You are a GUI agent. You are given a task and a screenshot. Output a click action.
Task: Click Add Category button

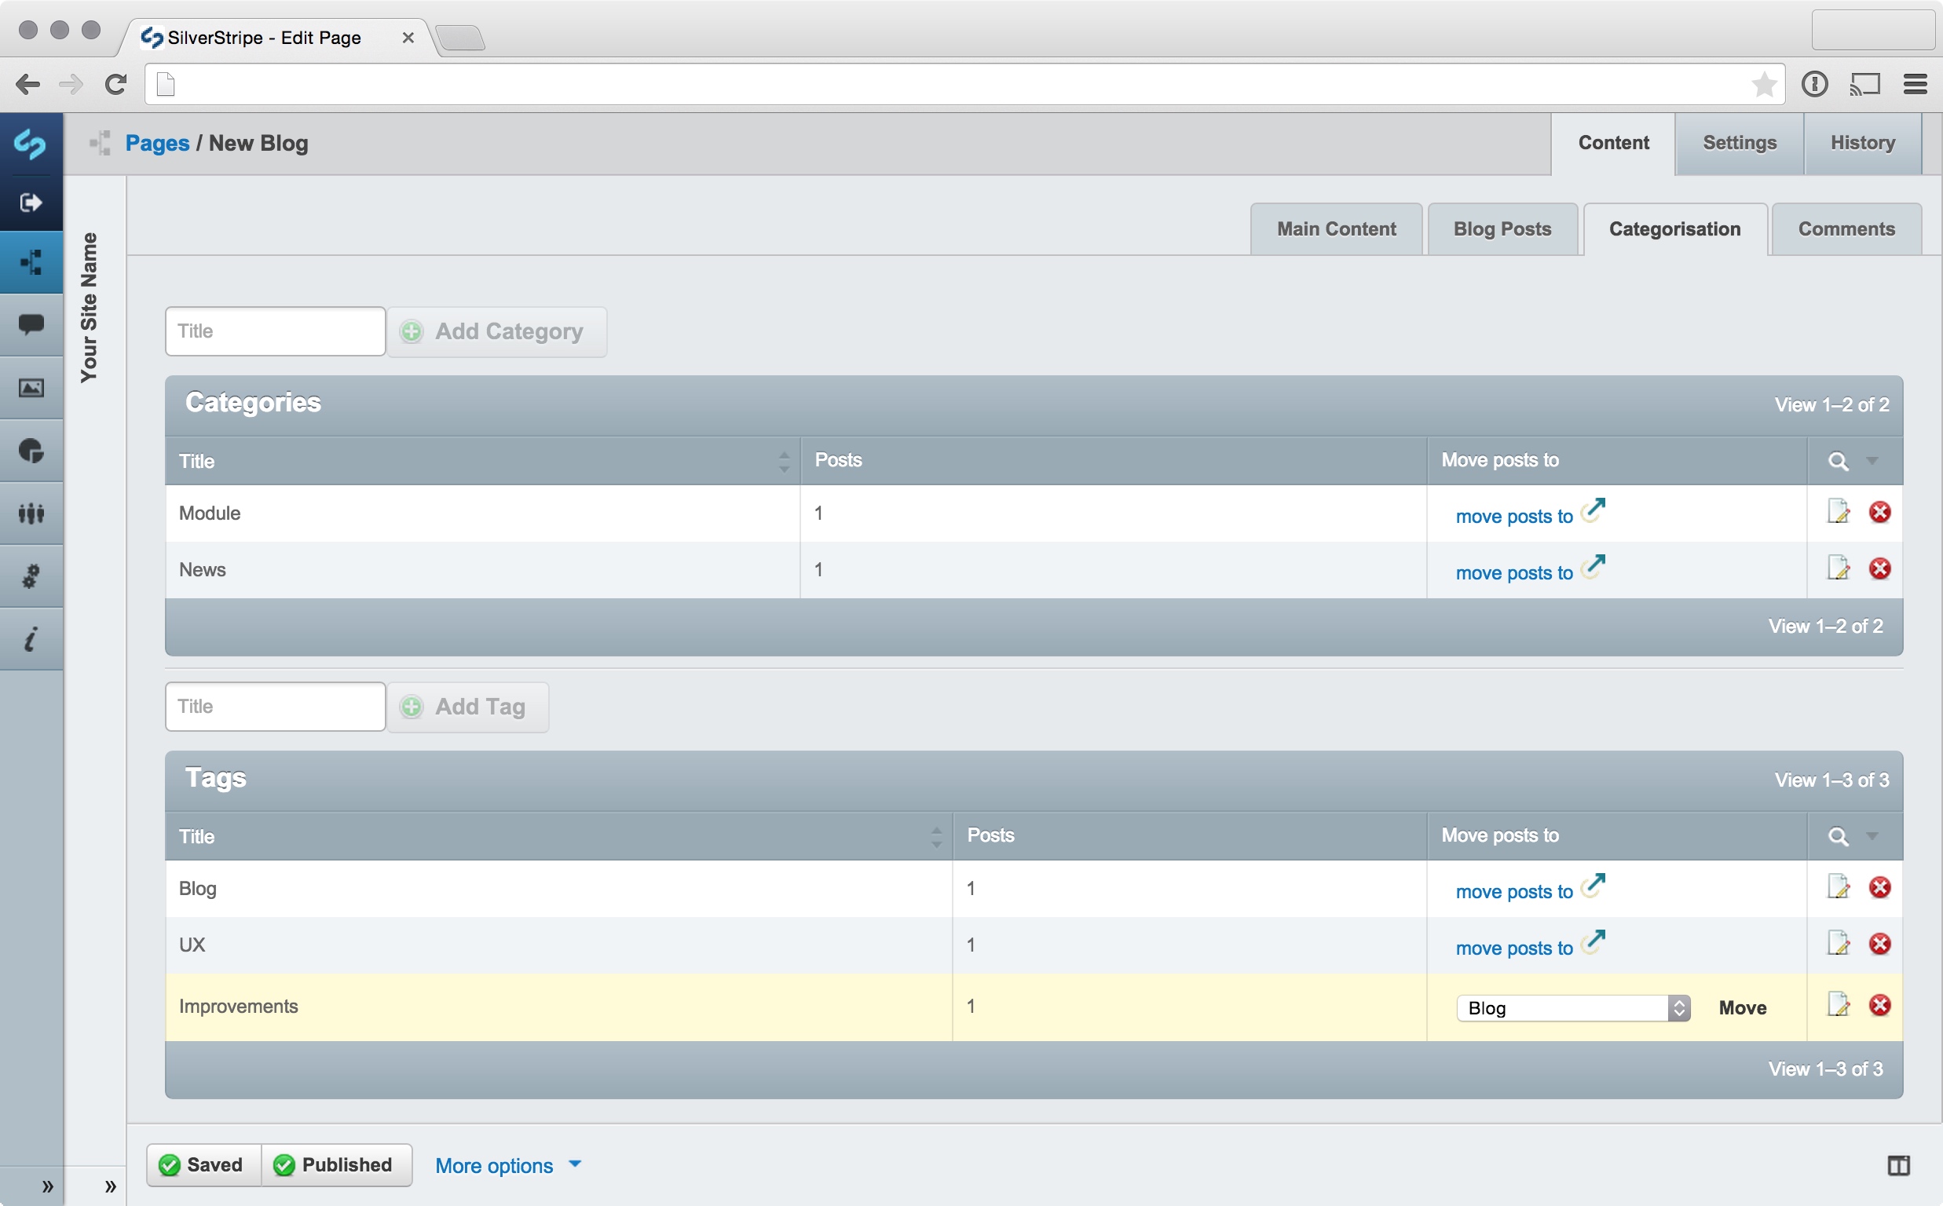coord(496,332)
